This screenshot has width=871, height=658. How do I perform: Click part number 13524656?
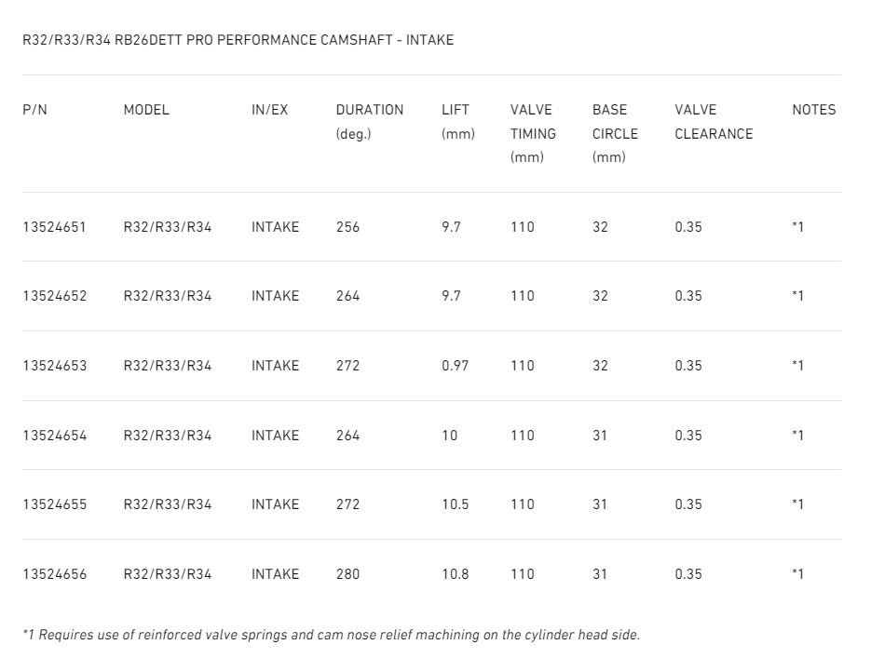tap(54, 574)
